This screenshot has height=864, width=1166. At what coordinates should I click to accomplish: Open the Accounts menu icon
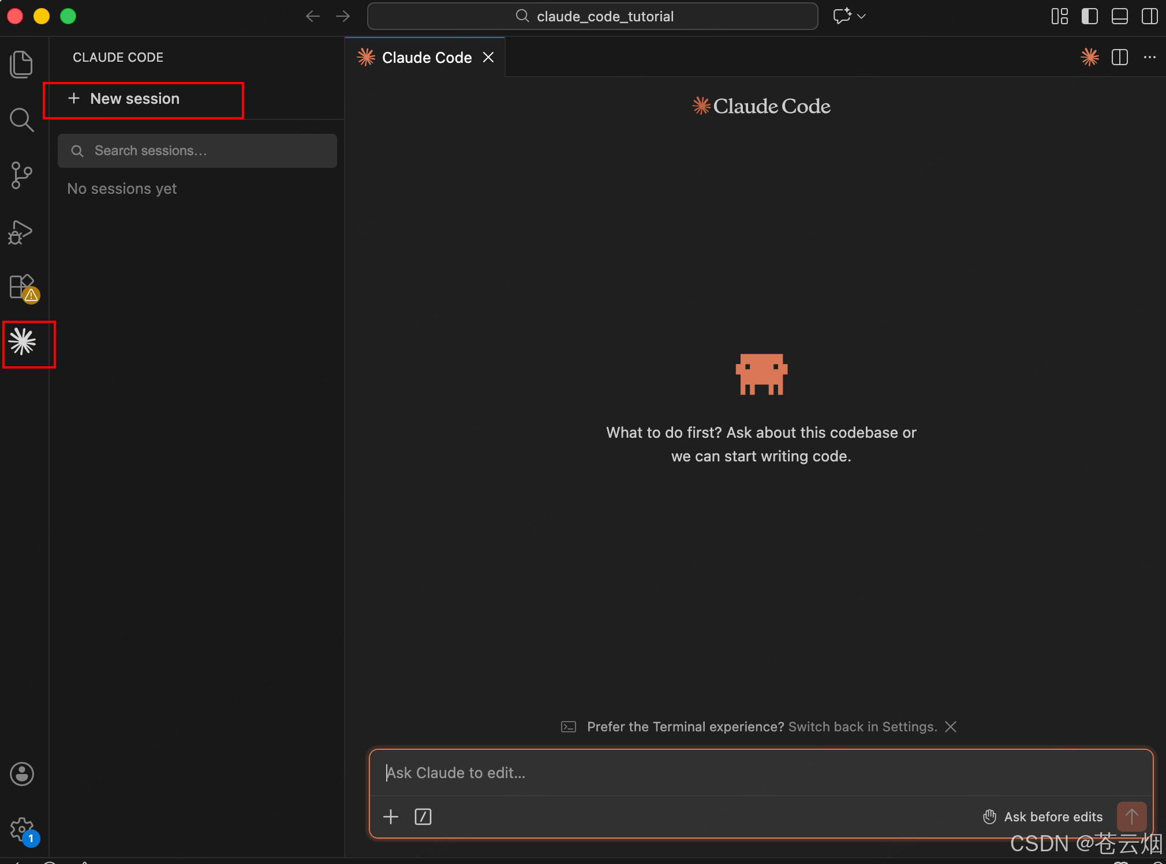(x=22, y=774)
